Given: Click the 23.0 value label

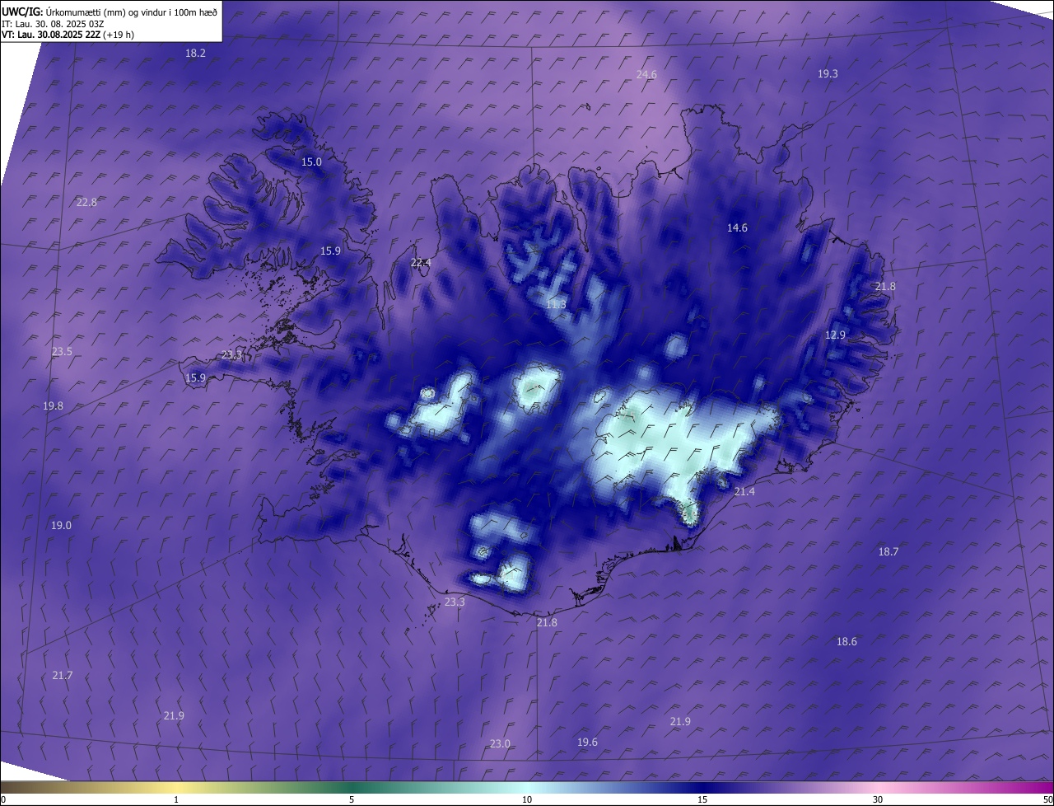Looking at the screenshot, I should coord(500,743).
